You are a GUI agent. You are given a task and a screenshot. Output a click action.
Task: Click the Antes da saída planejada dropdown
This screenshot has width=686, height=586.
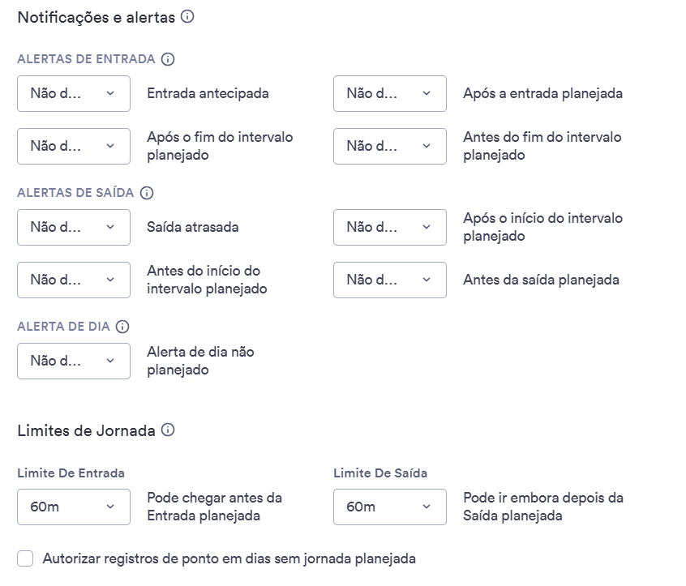pyautogui.click(x=390, y=280)
